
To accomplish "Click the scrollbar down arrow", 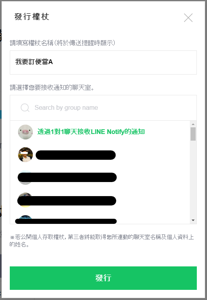I will pos(193,220).
